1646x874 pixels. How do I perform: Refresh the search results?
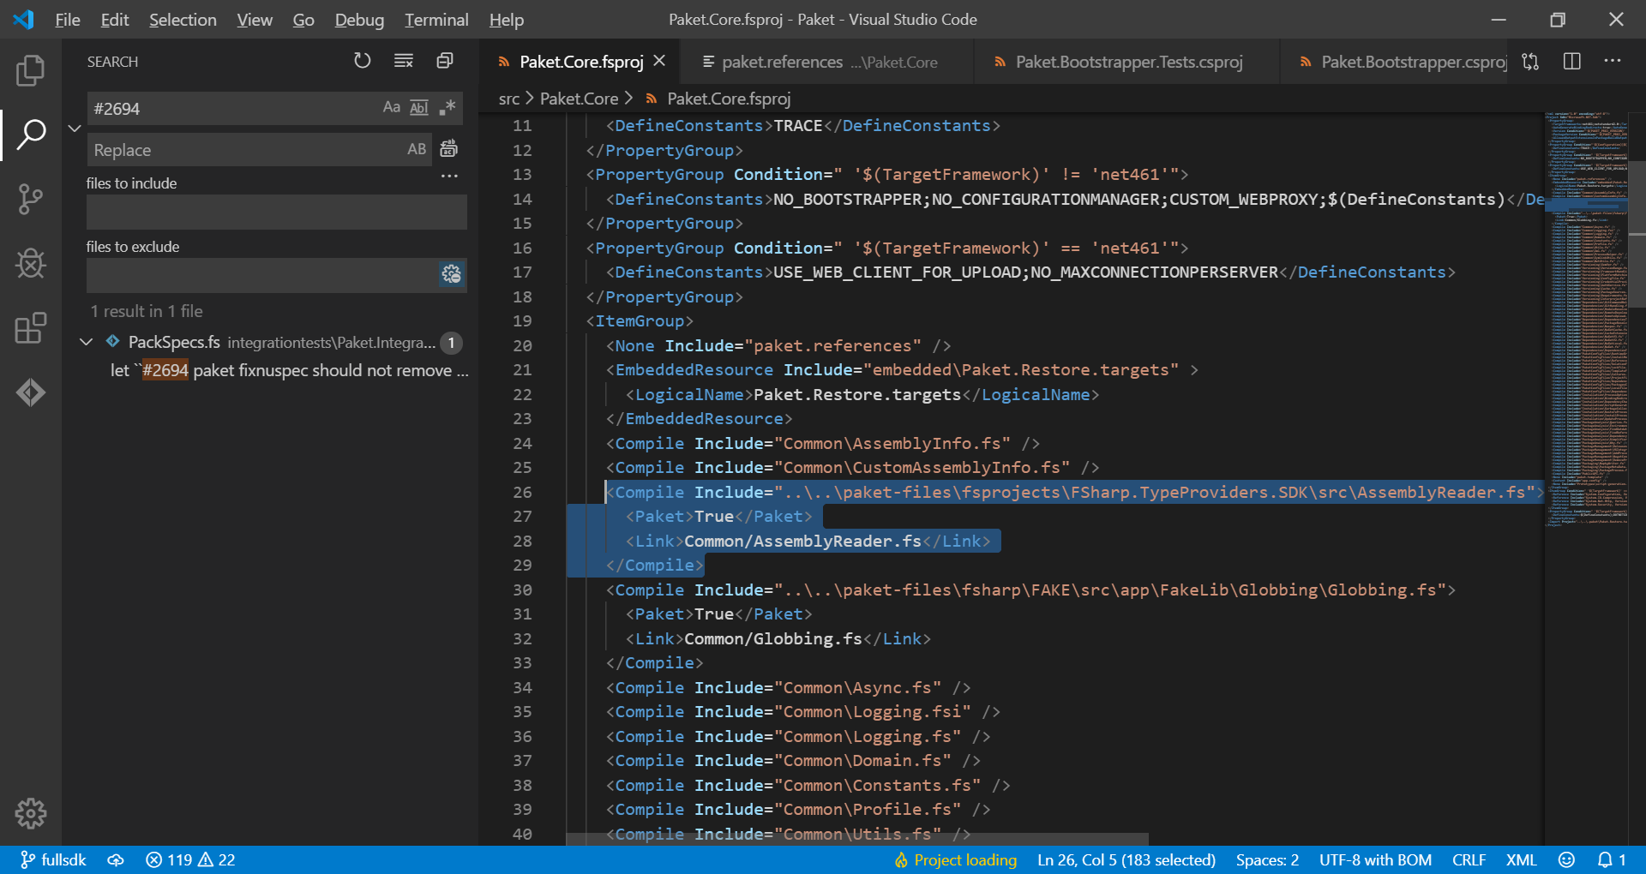coord(362,61)
